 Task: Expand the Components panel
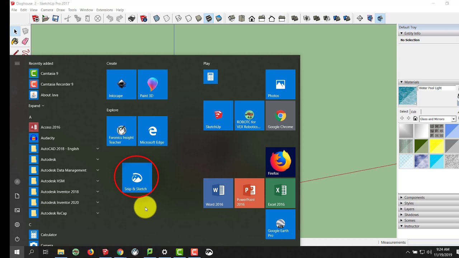click(402, 197)
